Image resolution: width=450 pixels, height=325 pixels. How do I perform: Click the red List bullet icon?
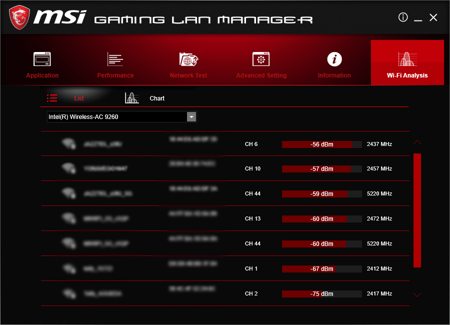coord(52,98)
